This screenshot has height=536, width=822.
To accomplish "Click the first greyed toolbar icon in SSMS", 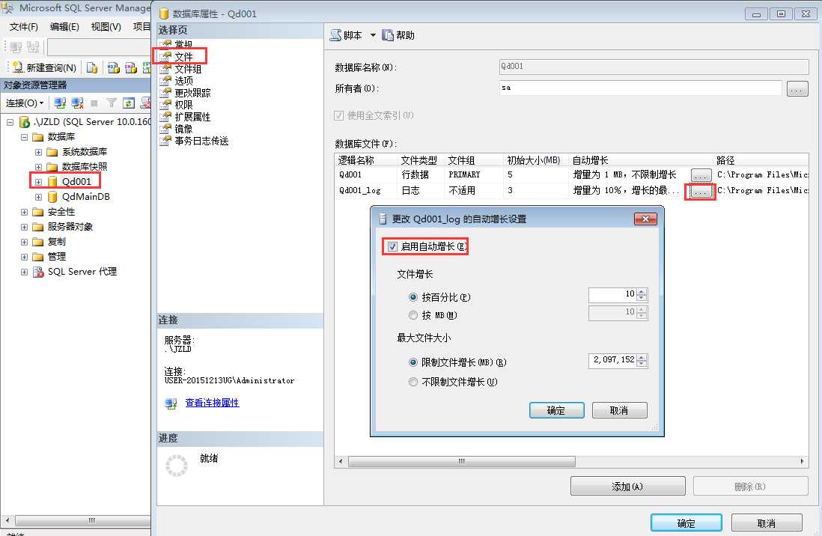I will (x=16, y=47).
